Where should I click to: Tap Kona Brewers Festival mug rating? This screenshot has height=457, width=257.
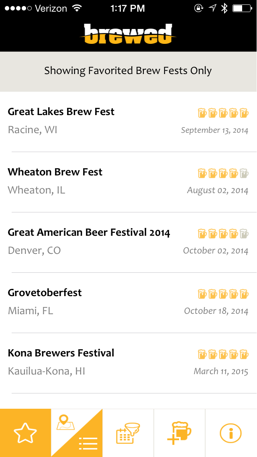coord(223,354)
